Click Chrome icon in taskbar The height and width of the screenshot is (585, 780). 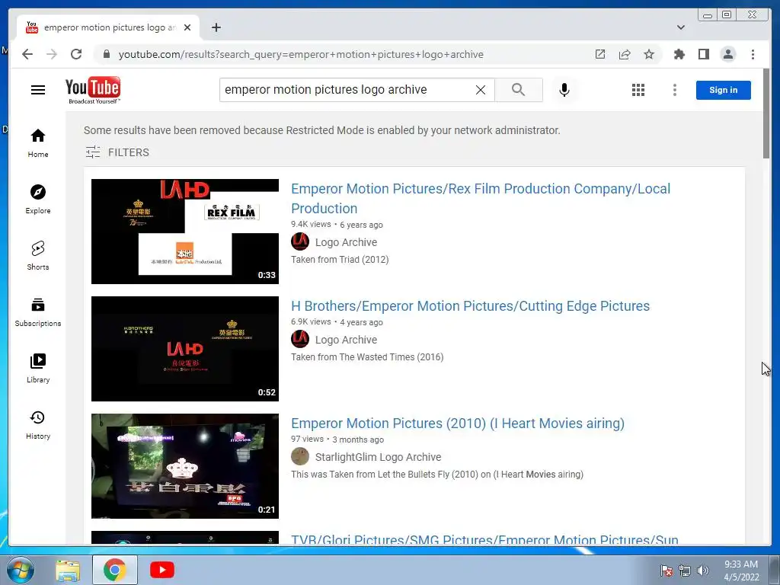point(114,570)
